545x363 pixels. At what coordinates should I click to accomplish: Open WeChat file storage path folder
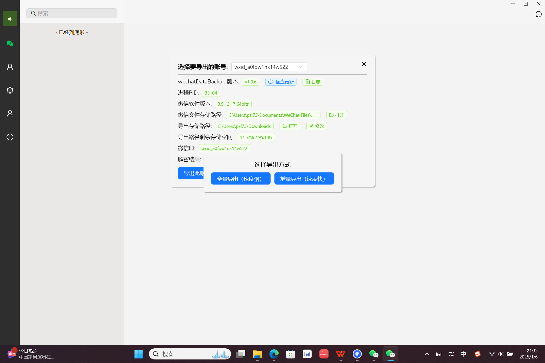(x=337, y=115)
